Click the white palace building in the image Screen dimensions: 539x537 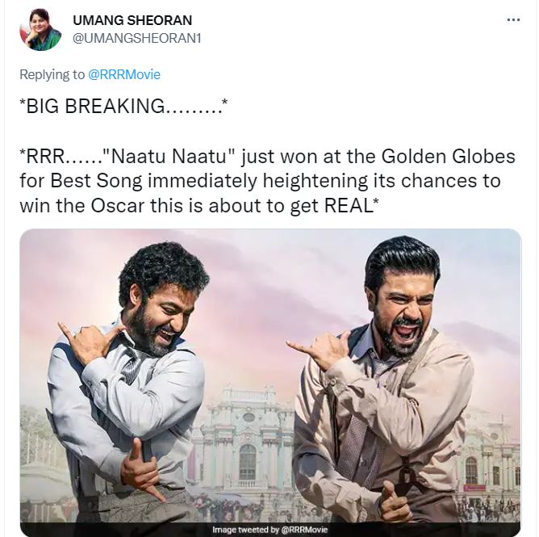click(x=246, y=444)
